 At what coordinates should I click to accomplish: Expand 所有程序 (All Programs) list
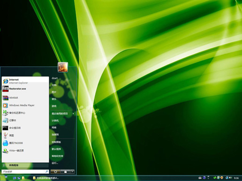pos(25,165)
